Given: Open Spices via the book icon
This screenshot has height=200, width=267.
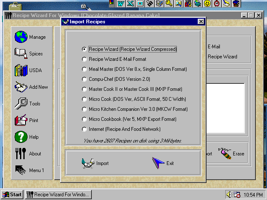Looking at the screenshot, I should tap(21, 53).
